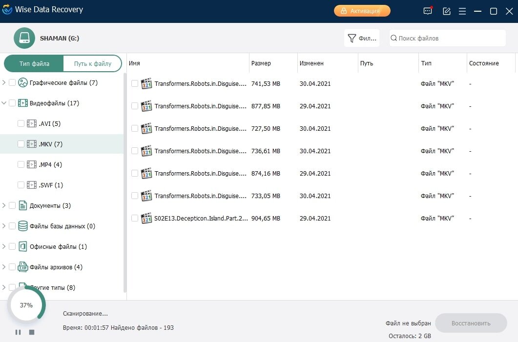Image resolution: width=518 pixels, height=342 pixels.
Task: Click the left panel vertical scrollbar
Action: (125, 182)
